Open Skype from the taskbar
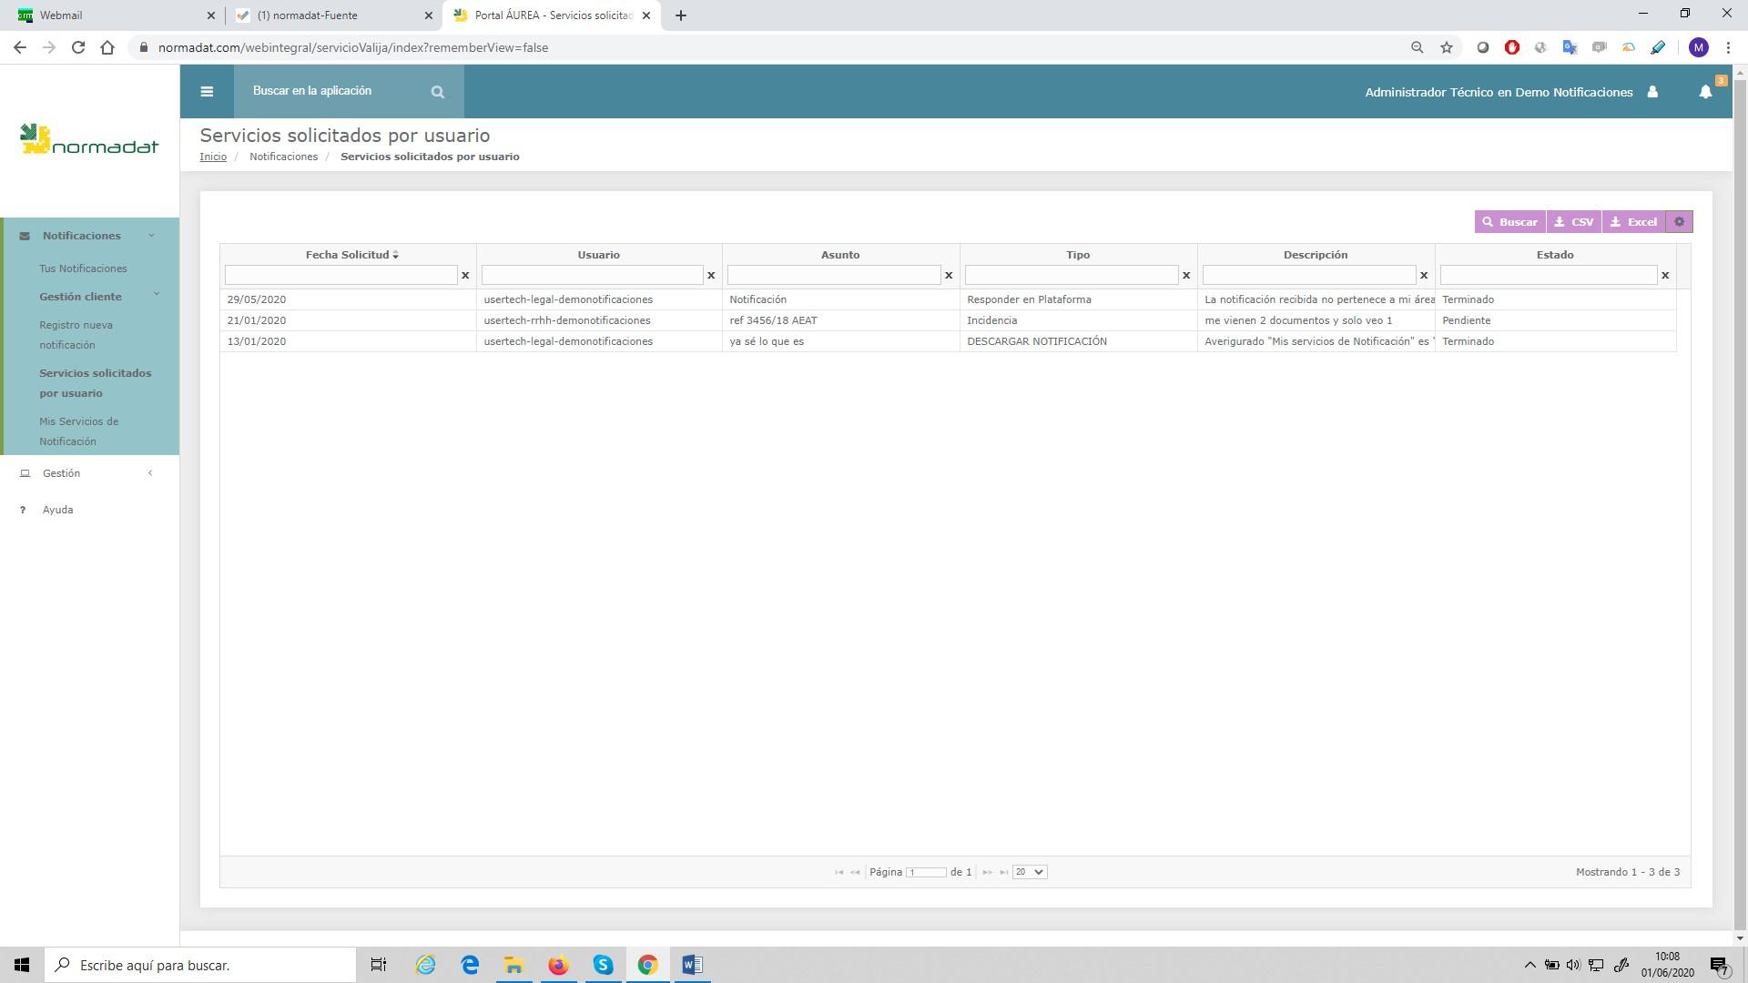Screen dimensions: 1748x983 click(x=603, y=965)
